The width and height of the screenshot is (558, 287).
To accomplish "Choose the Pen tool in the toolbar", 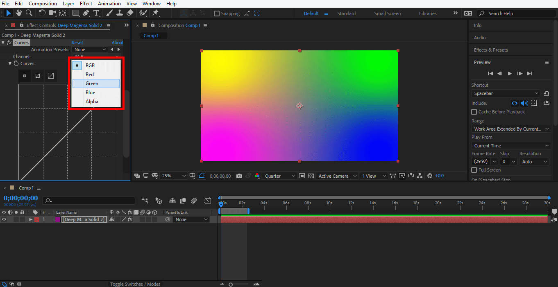I will click(86, 13).
